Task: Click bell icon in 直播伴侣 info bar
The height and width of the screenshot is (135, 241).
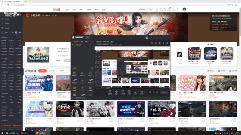Action: 163,43
